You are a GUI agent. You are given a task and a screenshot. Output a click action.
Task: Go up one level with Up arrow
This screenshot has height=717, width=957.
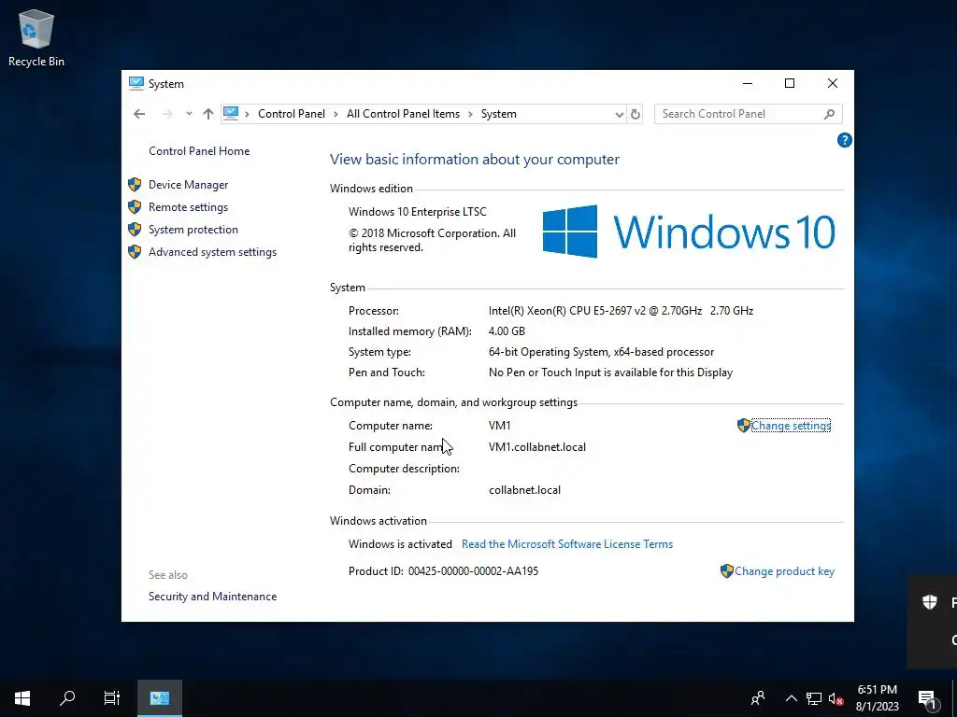click(208, 114)
